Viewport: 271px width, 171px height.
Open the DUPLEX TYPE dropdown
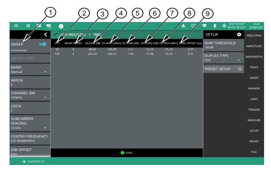coord(223,58)
